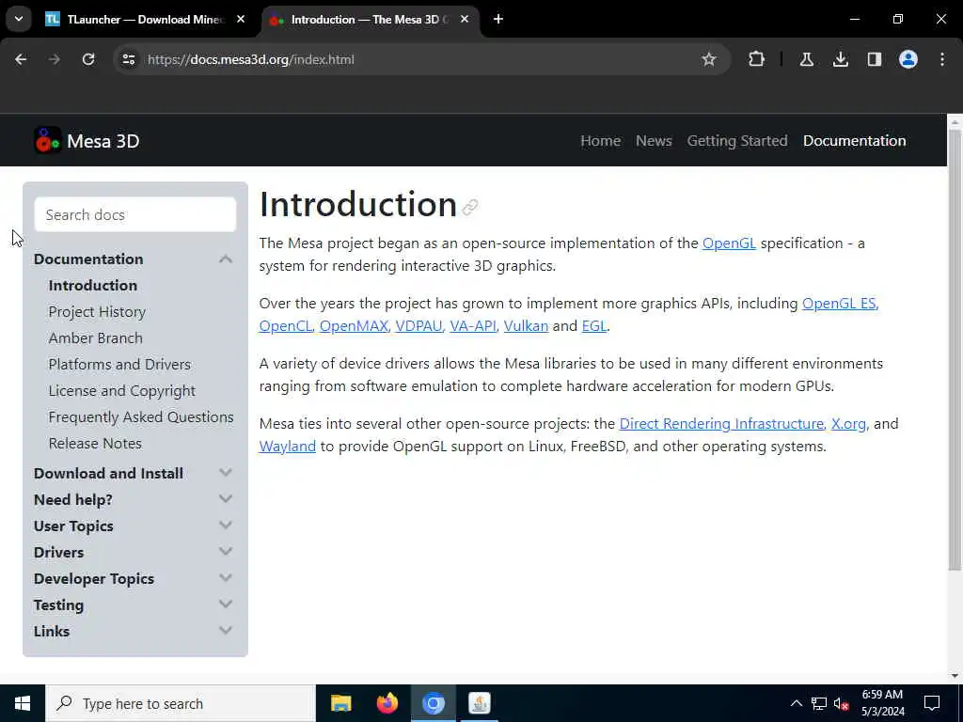The height and width of the screenshot is (722, 963).
Task: Toggle the browser side panel icon
Action: pyautogui.click(x=875, y=59)
